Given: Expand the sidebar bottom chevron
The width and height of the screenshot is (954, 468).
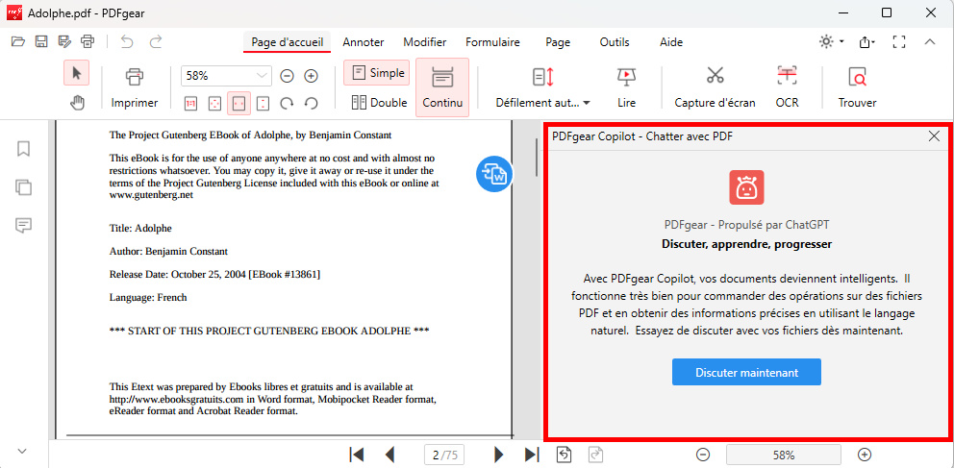Looking at the screenshot, I should coord(22,451).
